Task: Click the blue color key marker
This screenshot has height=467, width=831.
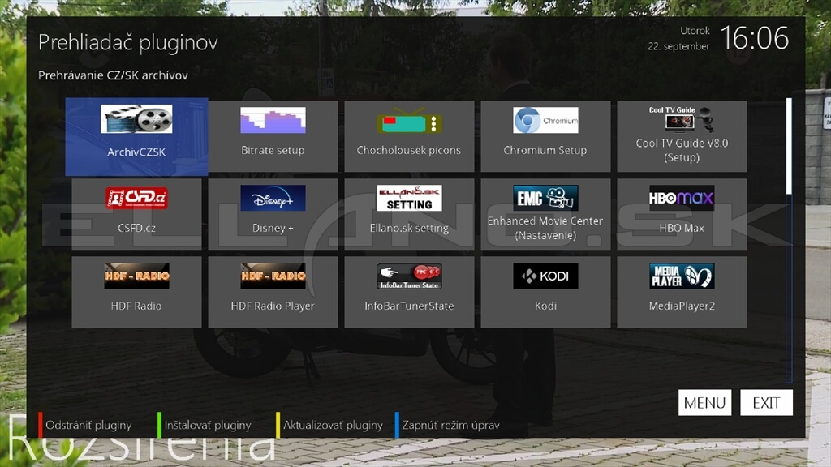Action: (396, 425)
